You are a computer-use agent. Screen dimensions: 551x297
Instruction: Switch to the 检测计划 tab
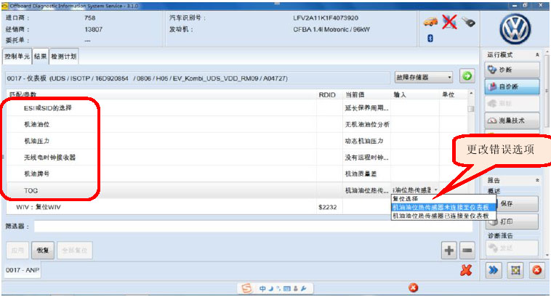(x=63, y=56)
